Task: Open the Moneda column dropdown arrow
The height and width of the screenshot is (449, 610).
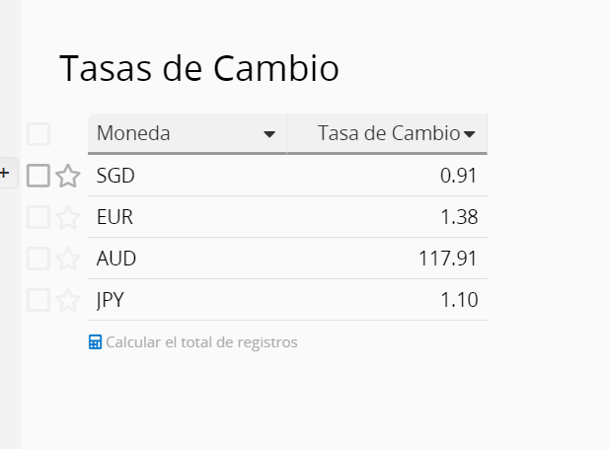Action: [269, 135]
